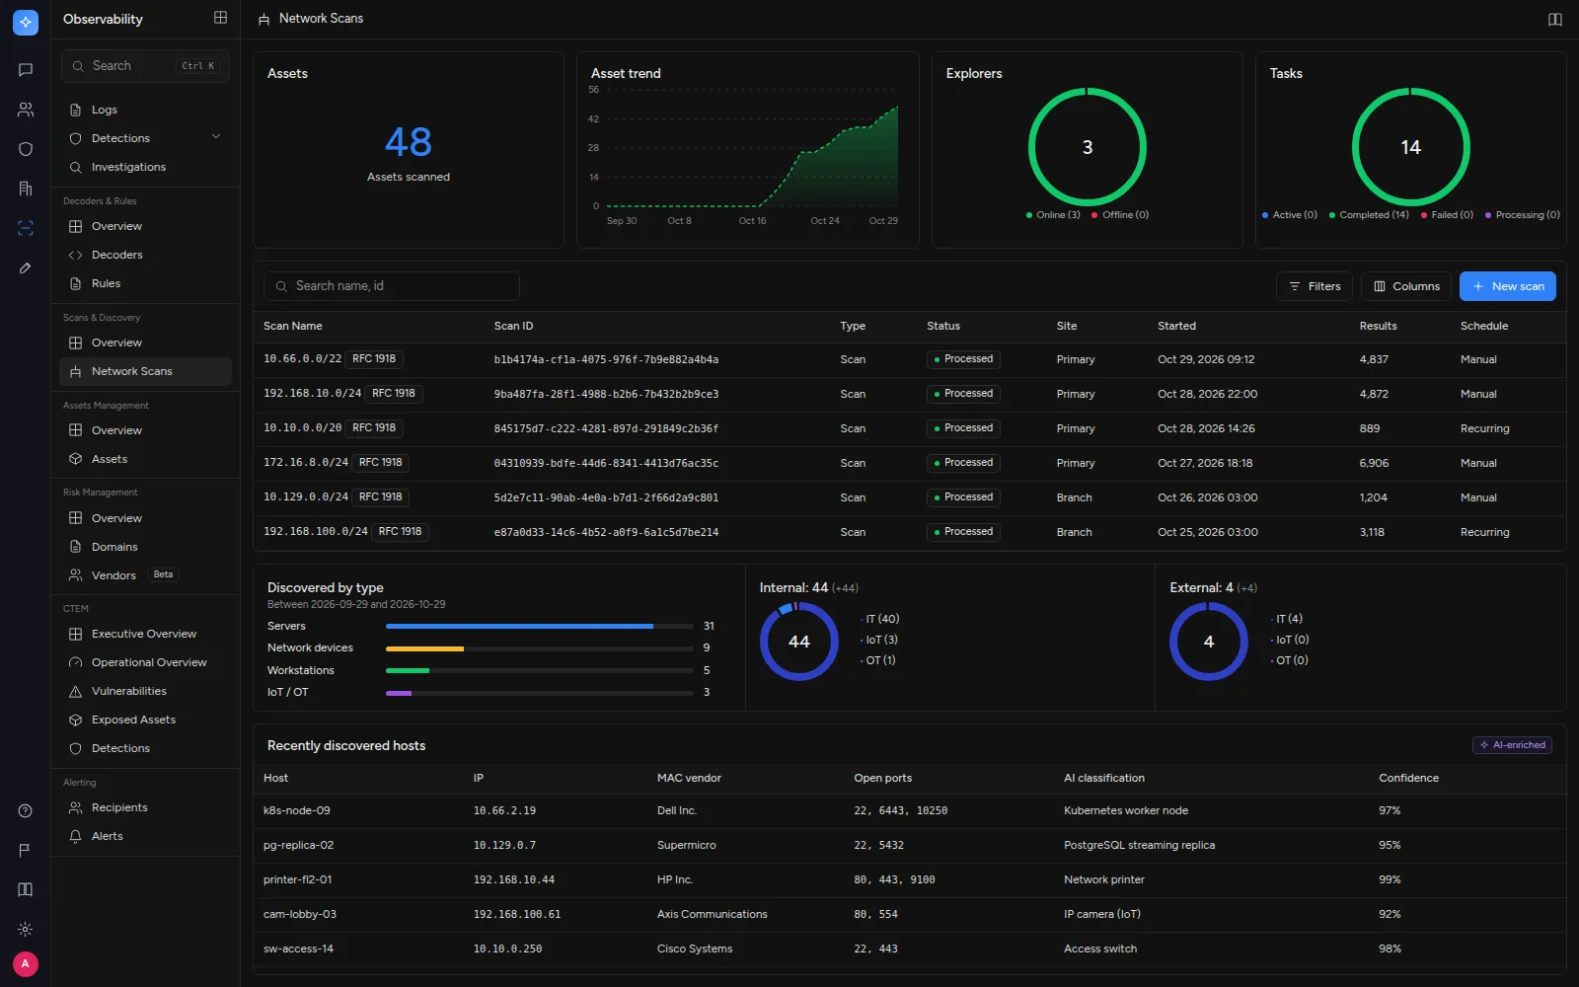Toggle sidebar layout icon beside Observability
The image size is (1579, 987).
pyautogui.click(x=220, y=18)
